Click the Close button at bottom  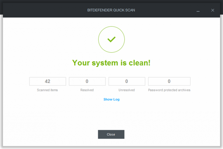pyautogui.click(x=111, y=134)
